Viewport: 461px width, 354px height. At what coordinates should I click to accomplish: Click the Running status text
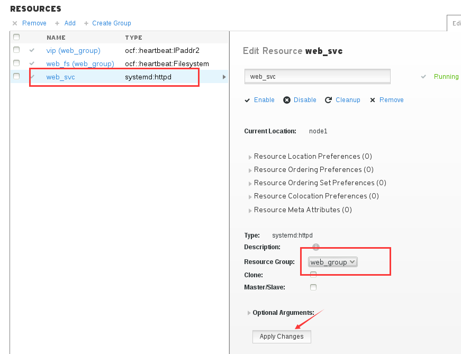[446, 77]
